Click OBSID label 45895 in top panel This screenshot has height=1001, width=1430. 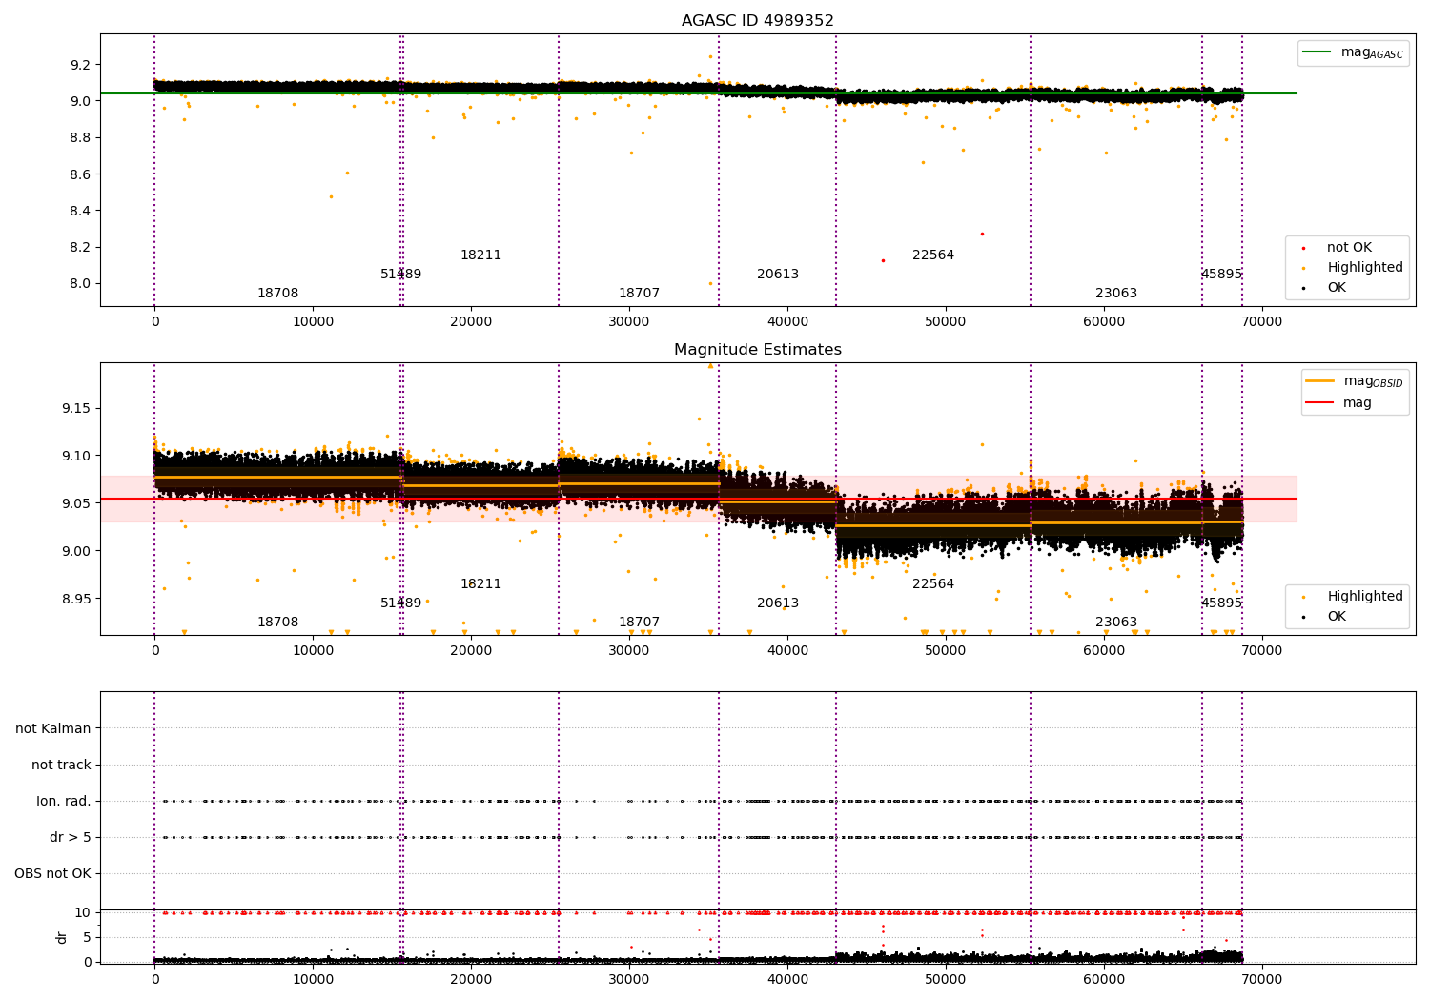1221,275
